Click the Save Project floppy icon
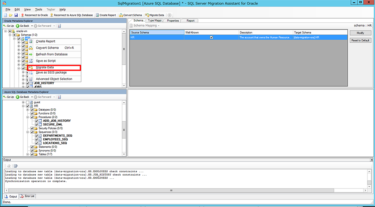 pyautogui.click(x=16, y=15)
